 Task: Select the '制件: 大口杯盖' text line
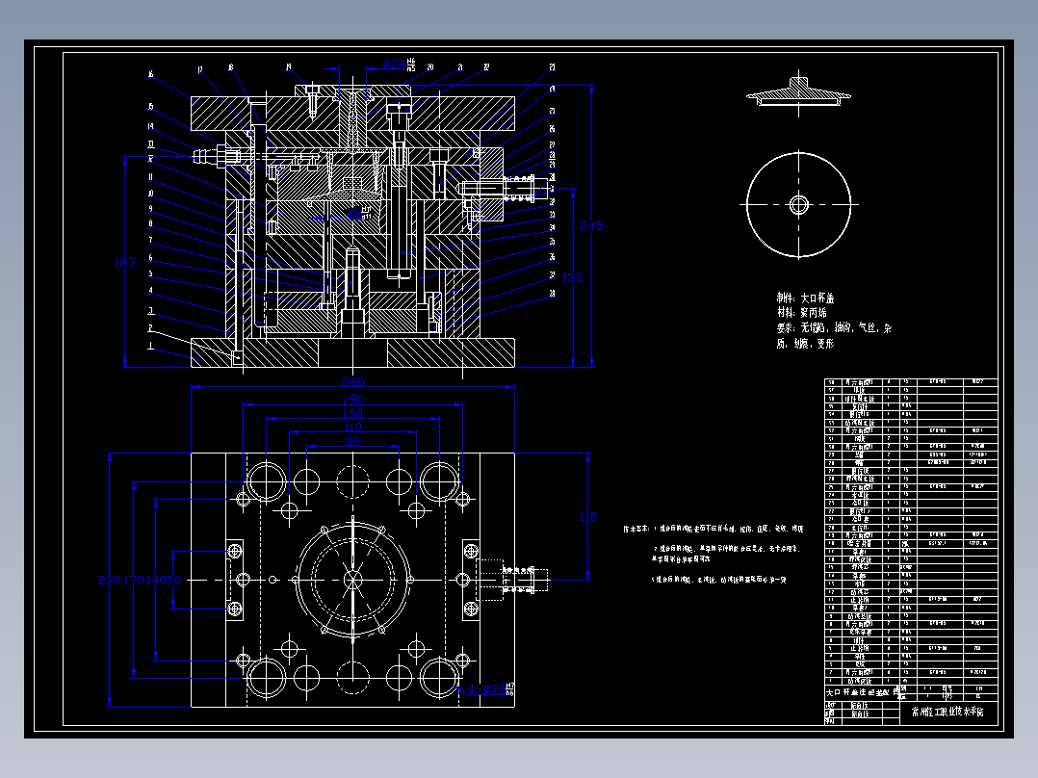coord(805,298)
